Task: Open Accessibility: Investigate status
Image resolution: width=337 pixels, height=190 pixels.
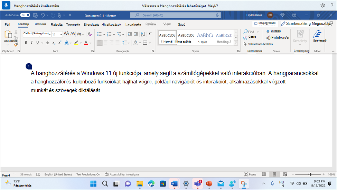Action: 122,174
